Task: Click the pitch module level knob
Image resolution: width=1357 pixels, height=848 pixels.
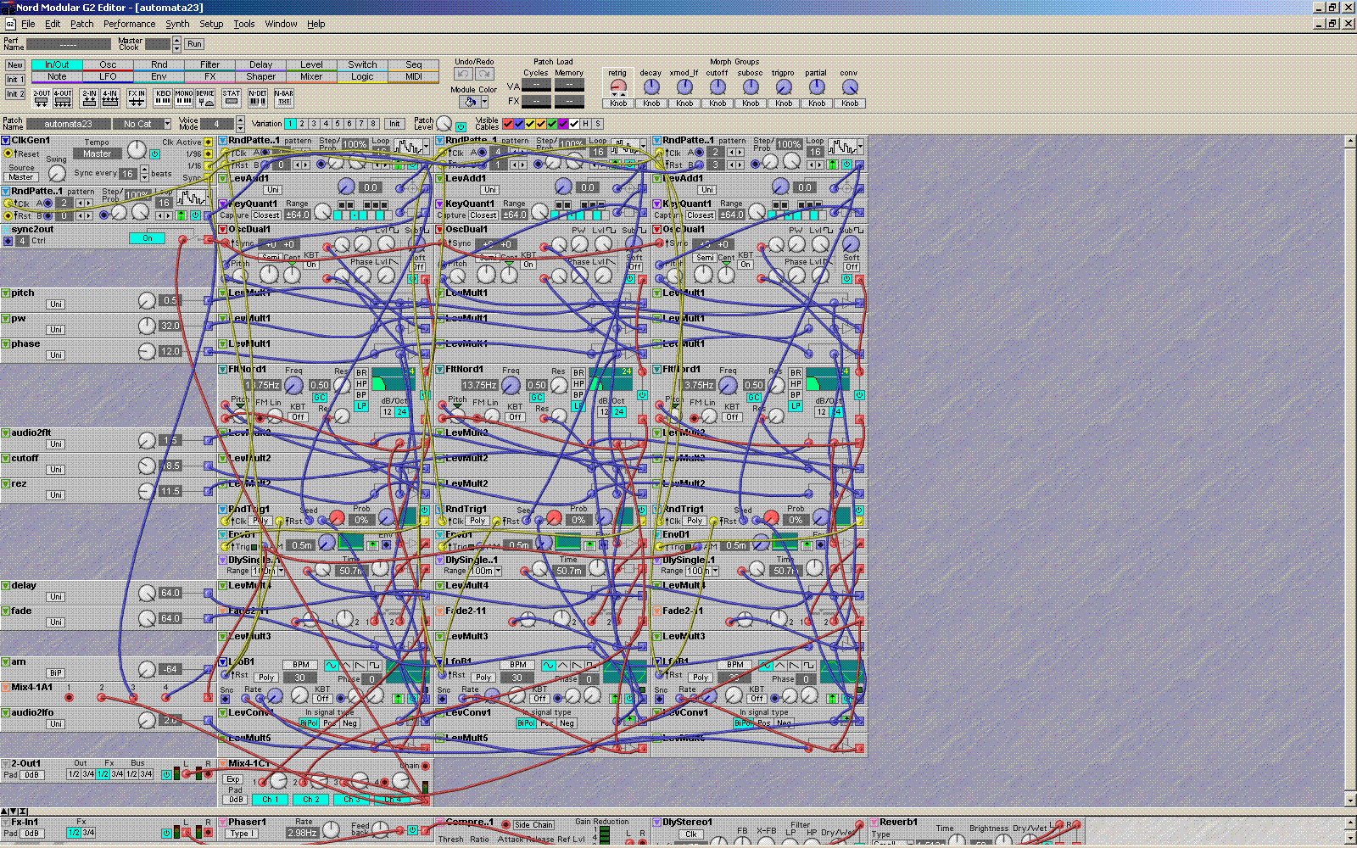Action: click(147, 300)
